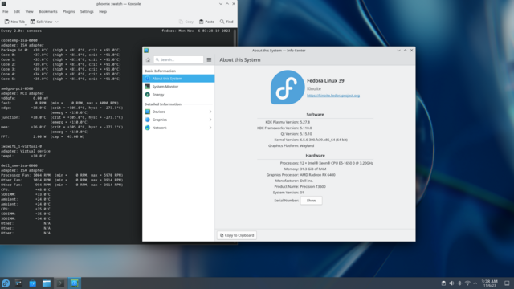Show the hidden serial number
This screenshot has width=514, height=289.
(311, 200)
